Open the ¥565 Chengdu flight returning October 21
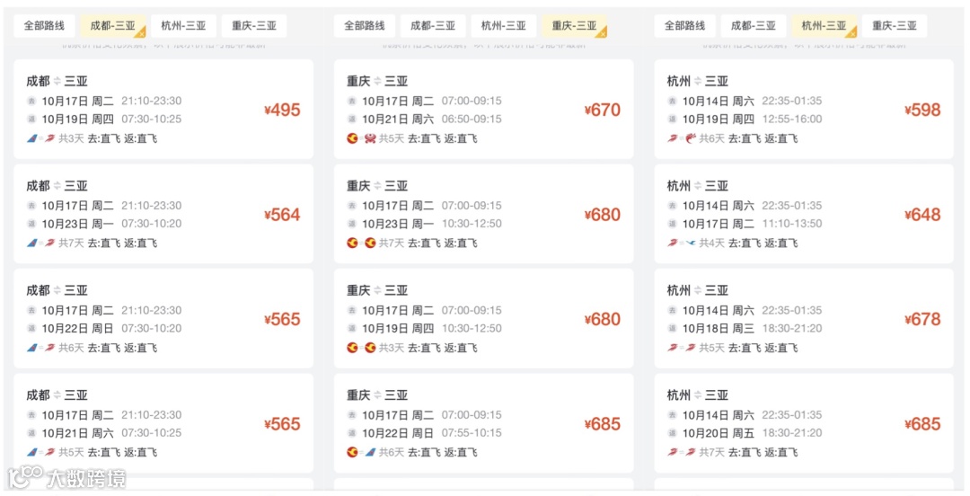The width and height of the screenshot is (970, 496). (163, 423)
